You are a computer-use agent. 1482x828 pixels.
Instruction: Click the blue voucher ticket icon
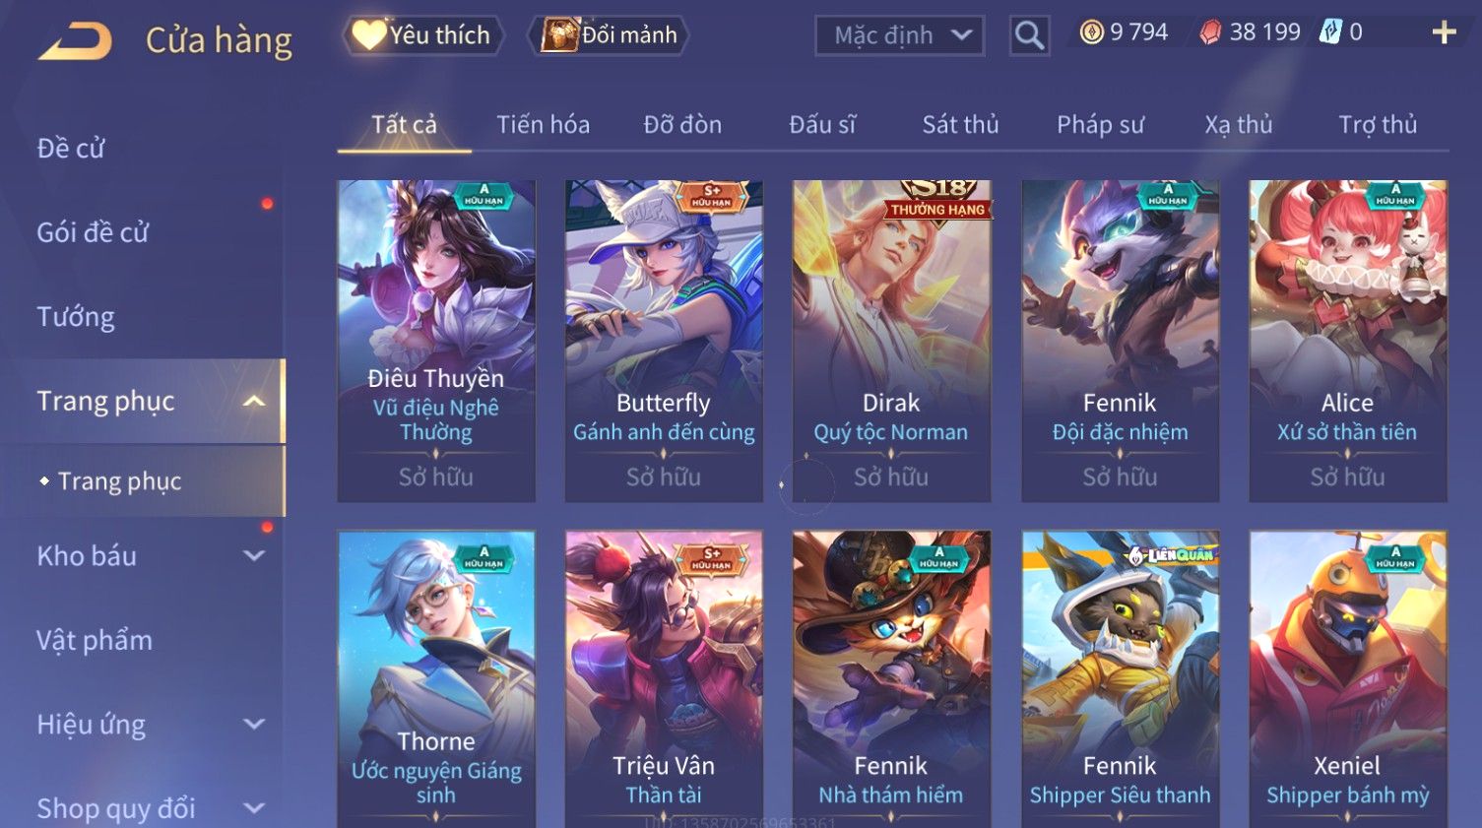[1330, 32]
